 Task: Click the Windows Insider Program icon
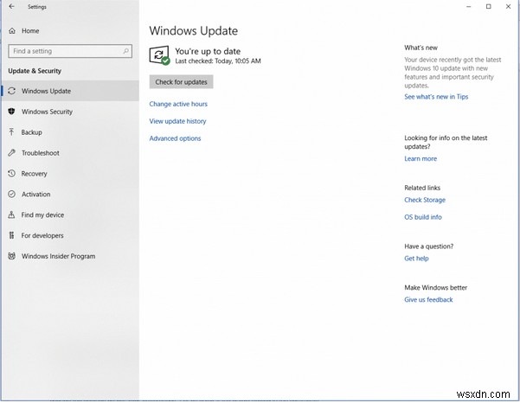(11, 256)
